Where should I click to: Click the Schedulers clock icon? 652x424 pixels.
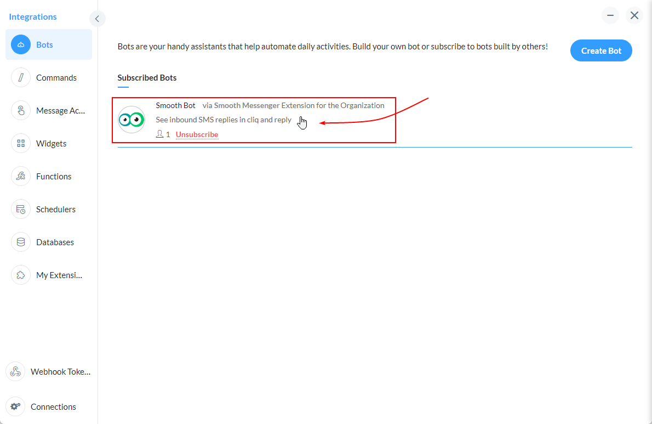21,210
